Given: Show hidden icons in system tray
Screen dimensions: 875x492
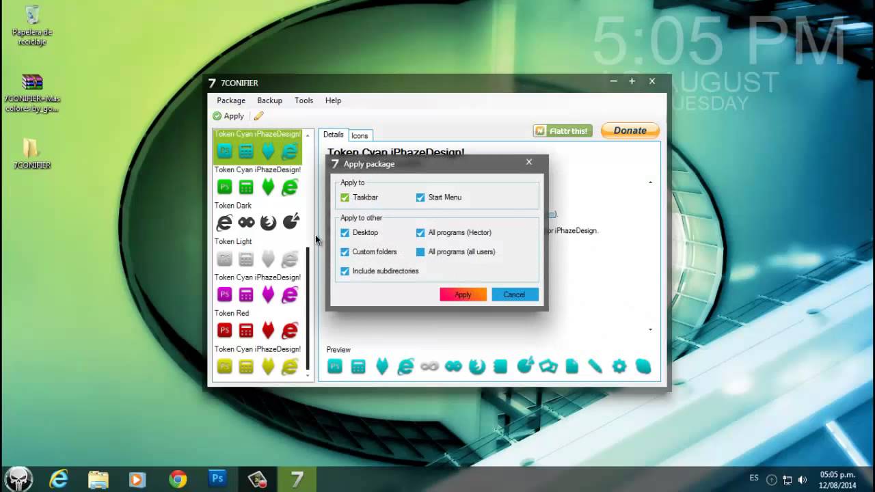Looking at the screenshot, I should 772,480.
